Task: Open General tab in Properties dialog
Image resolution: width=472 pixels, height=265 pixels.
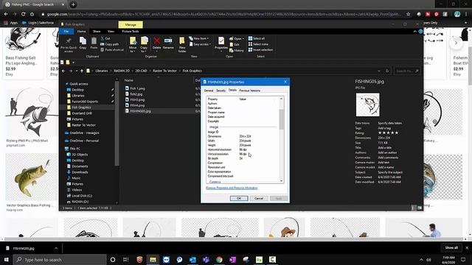Action: pyautogui.click(x=209, y=91)
